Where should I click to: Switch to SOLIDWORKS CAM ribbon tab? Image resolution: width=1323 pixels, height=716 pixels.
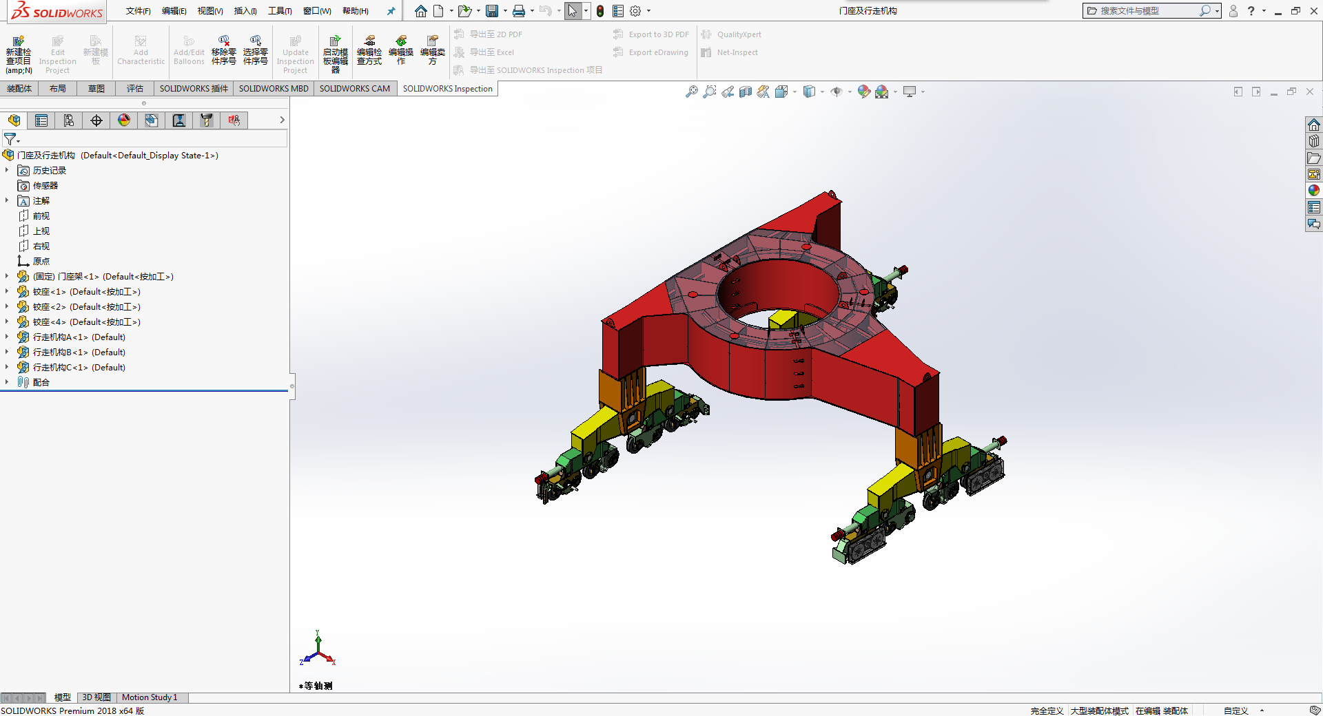click(x=355, y=88)
